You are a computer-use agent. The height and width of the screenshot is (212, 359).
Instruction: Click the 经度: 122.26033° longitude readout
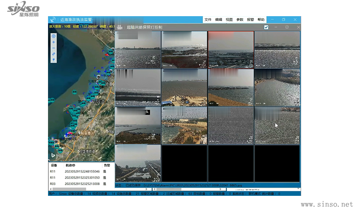tap(85, 26)
